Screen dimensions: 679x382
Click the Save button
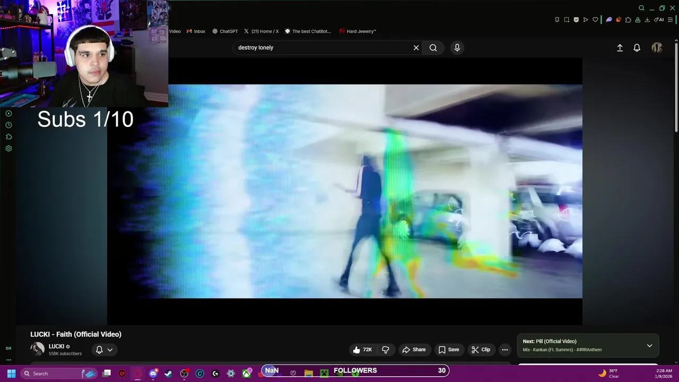[x=449, y=350]
